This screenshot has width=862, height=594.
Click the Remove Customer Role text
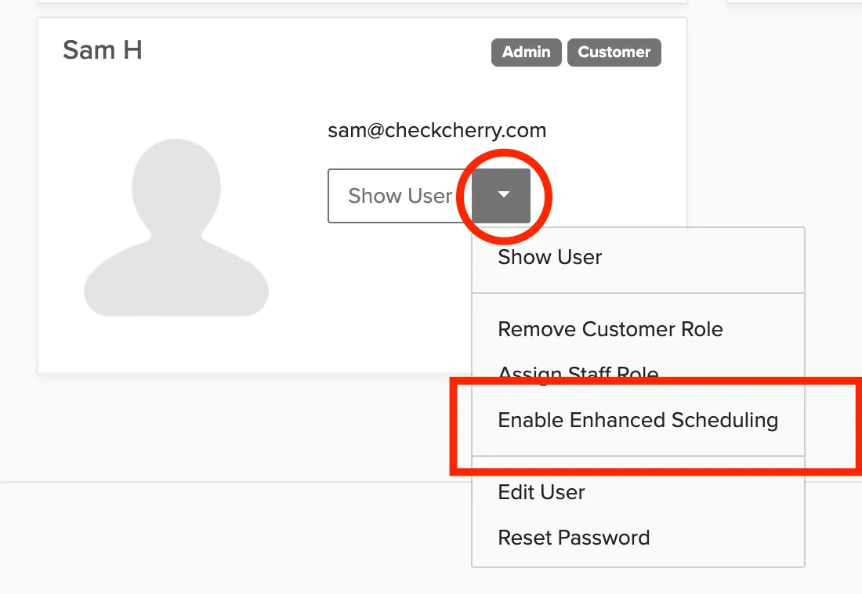coord(610,329)
